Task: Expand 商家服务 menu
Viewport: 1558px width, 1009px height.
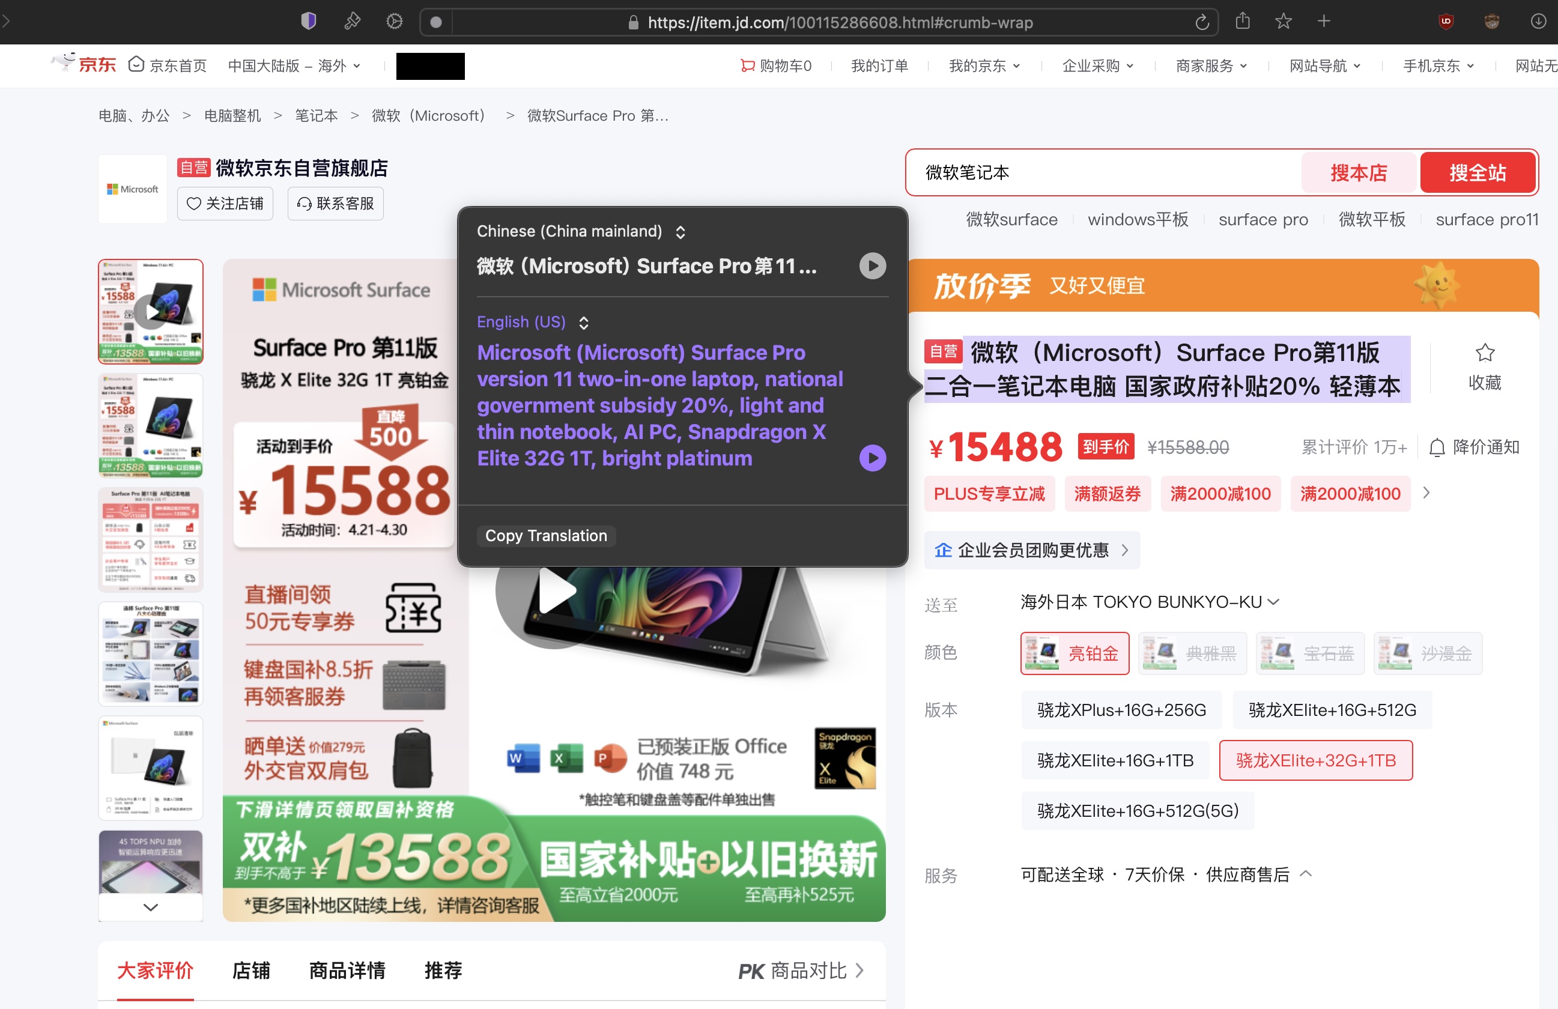Action: tap(1211, 65)
